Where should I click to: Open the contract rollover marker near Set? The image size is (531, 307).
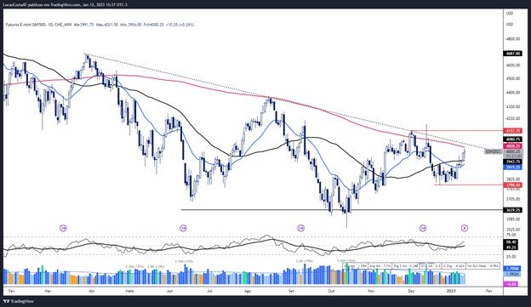coord(300,229)
